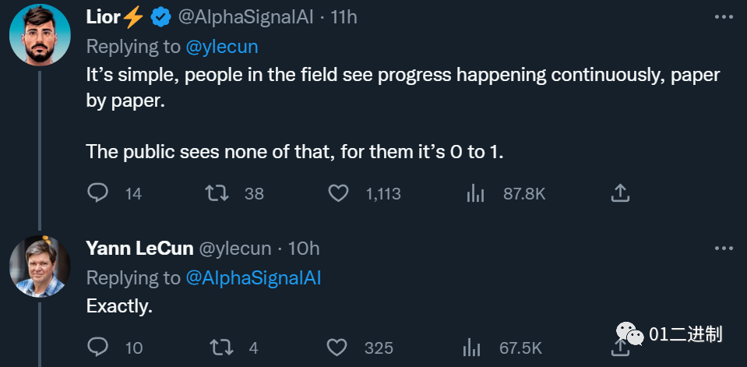Open the 10h timestamp of Yann's tweet
747x367 pixels.
click(304, 249)
